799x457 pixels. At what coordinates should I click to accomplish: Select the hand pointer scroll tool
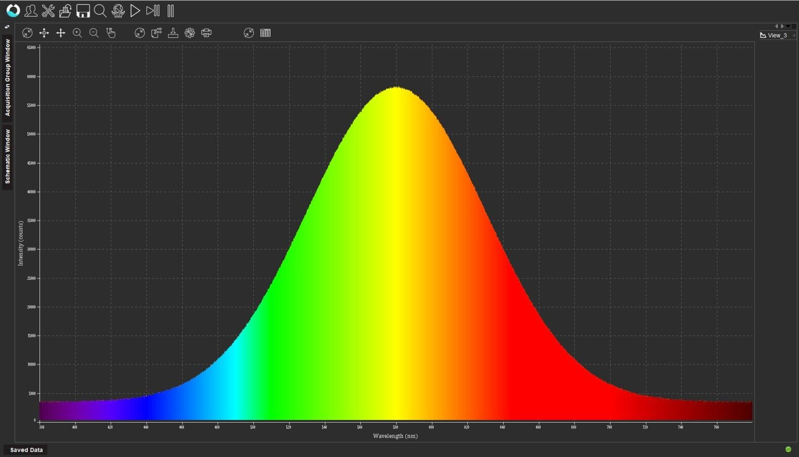click(111, 33)
